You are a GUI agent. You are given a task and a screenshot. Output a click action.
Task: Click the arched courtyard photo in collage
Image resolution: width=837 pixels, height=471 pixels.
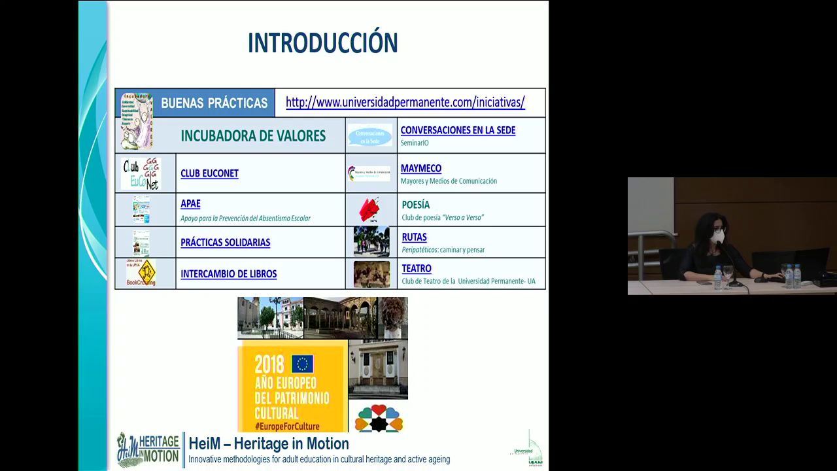click(x=340, y=318)
